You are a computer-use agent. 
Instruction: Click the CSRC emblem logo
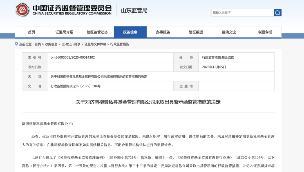(x=23, y=10)
